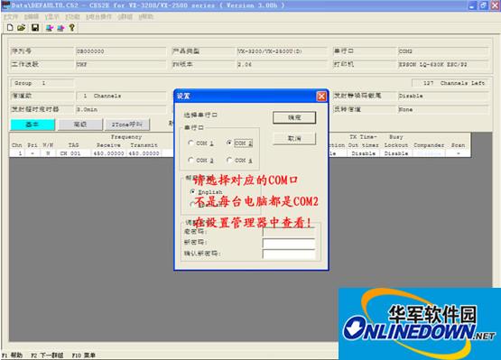Click the 老密码 old password field
The height and width of the screenshot is (360, 501).
(289, 231)
